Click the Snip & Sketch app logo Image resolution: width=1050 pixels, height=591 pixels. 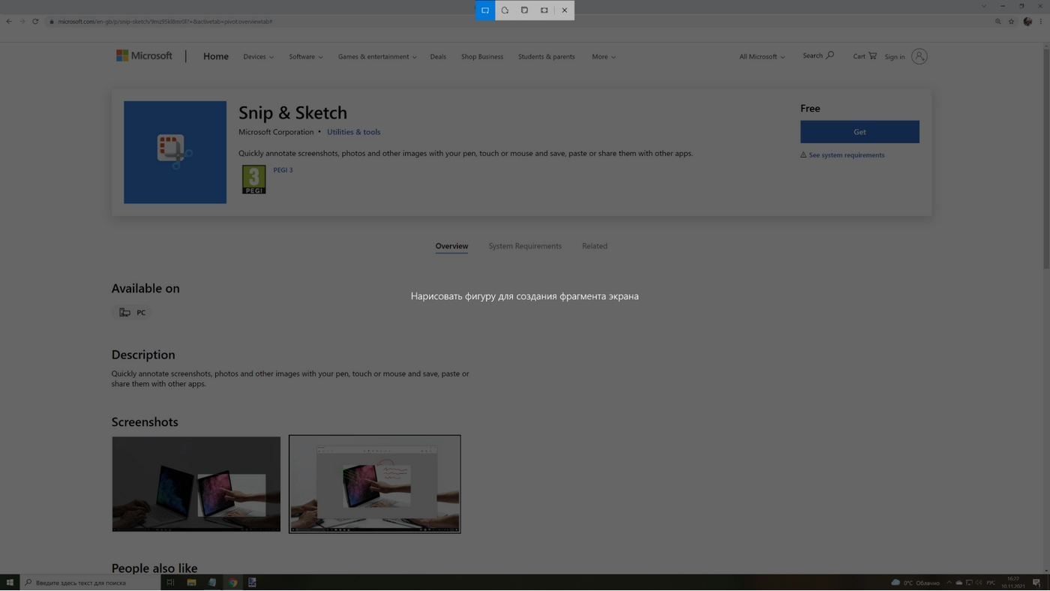tap(175, 152)
